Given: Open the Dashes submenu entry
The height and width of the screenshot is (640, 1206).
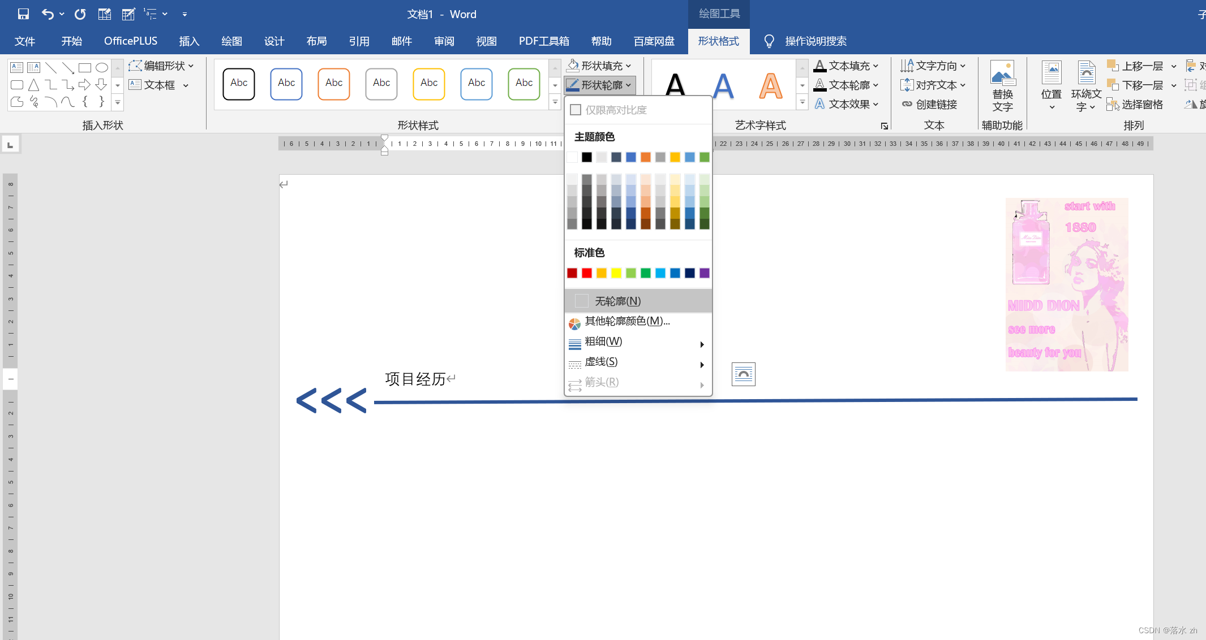Looking at the screenshot, I should coord(601,362).
